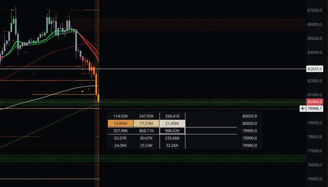Select the 13.85M orange heatmap cell
328x187 pixels.
[x=120, y=123]
